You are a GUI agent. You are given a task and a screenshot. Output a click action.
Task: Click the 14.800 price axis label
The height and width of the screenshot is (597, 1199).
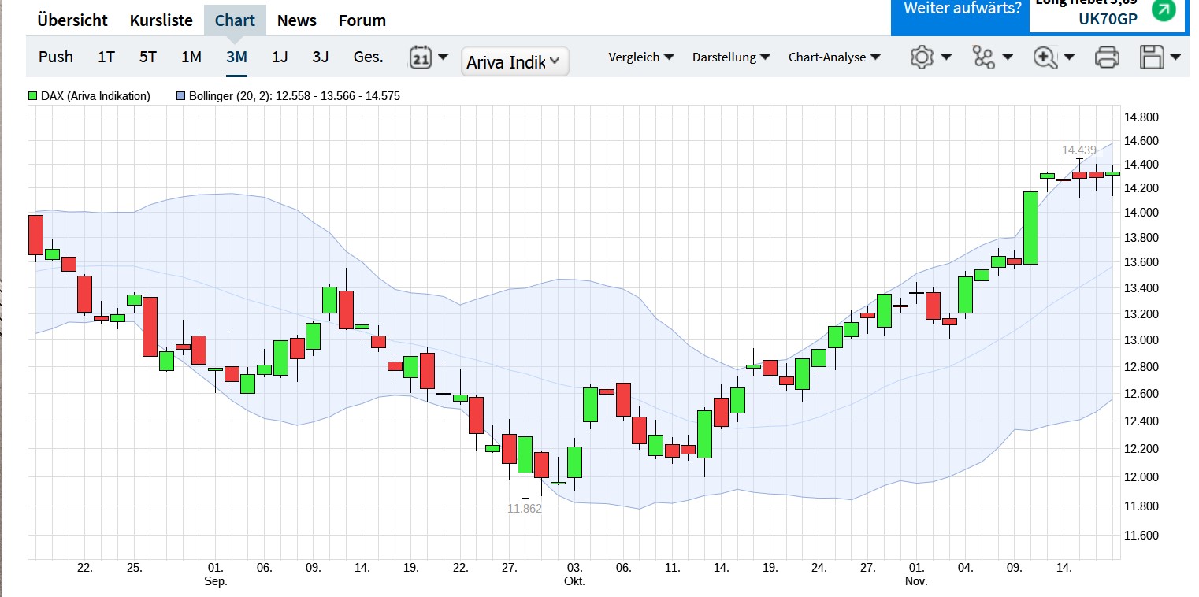tap(1140, 118)
